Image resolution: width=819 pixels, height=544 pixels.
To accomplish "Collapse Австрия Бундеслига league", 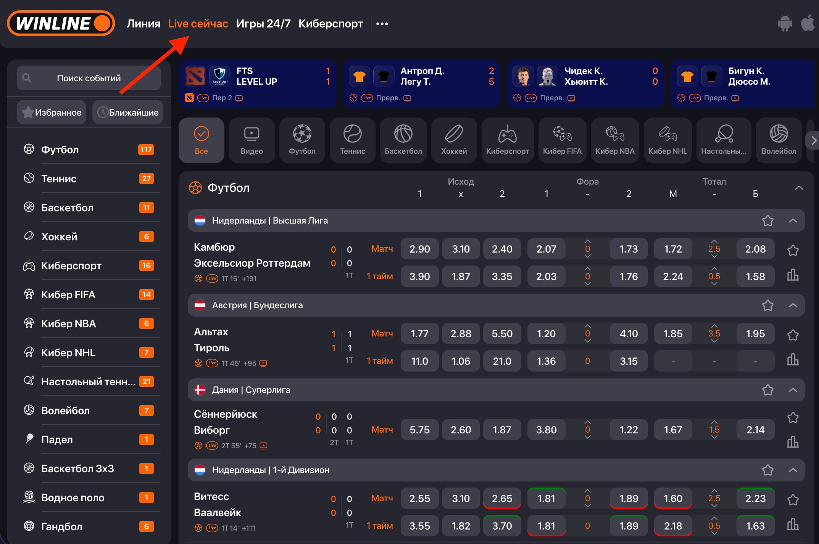I will 793,305.
